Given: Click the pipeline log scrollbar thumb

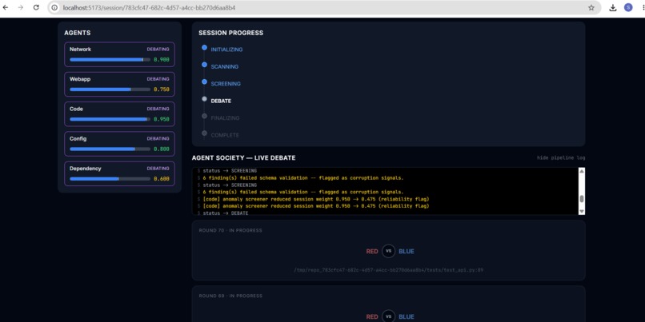Looking at the screenshot, I should pyautogui.click(x=582, y=199).
